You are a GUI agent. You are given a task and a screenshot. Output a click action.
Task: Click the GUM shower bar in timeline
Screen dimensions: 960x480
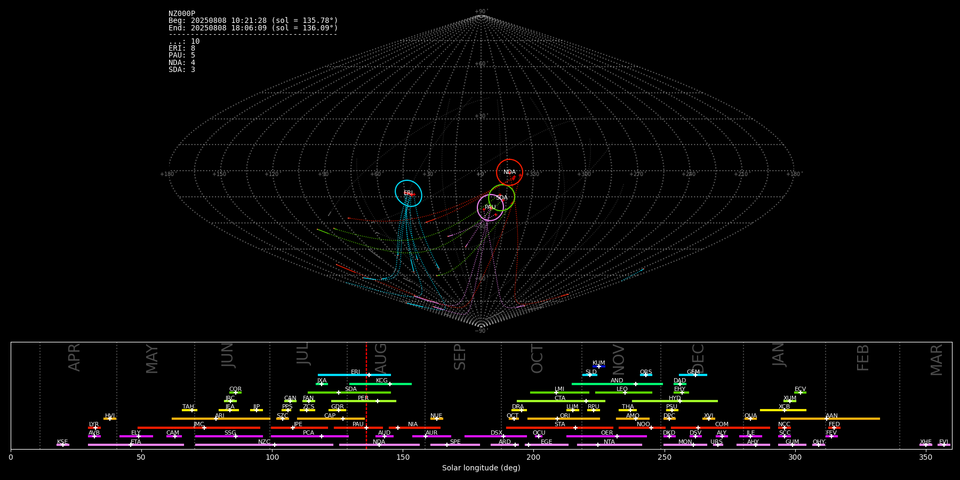(792, 445)
